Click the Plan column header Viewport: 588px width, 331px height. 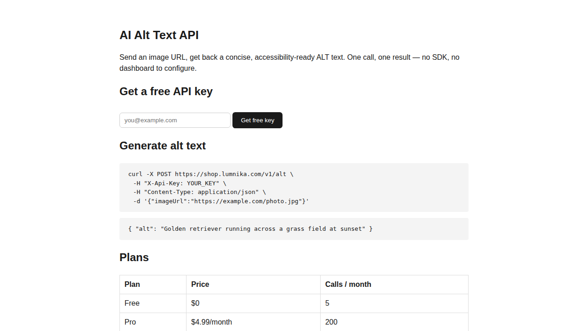(x=153, y=285)
